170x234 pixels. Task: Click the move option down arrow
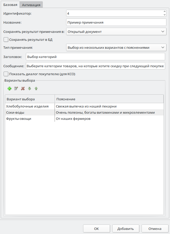pyautogui.click(x=29, y=89)
